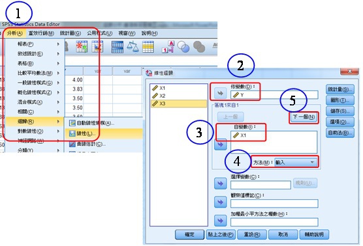Open the 視窗(W) menu

click(x=127, y=33)
